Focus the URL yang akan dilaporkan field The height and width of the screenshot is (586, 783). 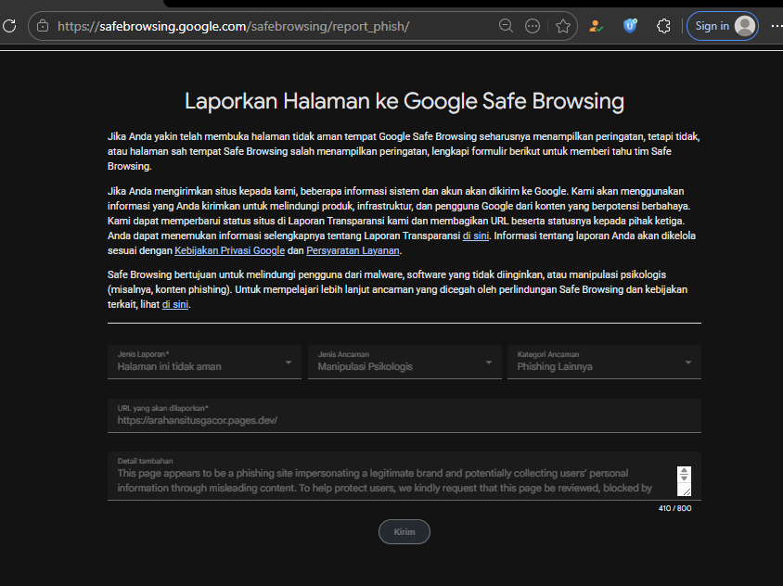click(x=404, y=415)
